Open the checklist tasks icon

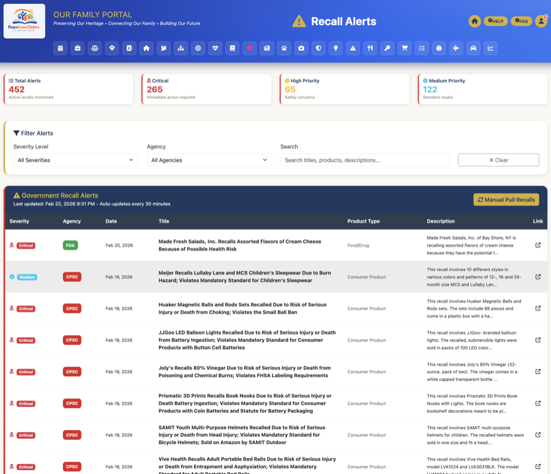click(422, 48)
